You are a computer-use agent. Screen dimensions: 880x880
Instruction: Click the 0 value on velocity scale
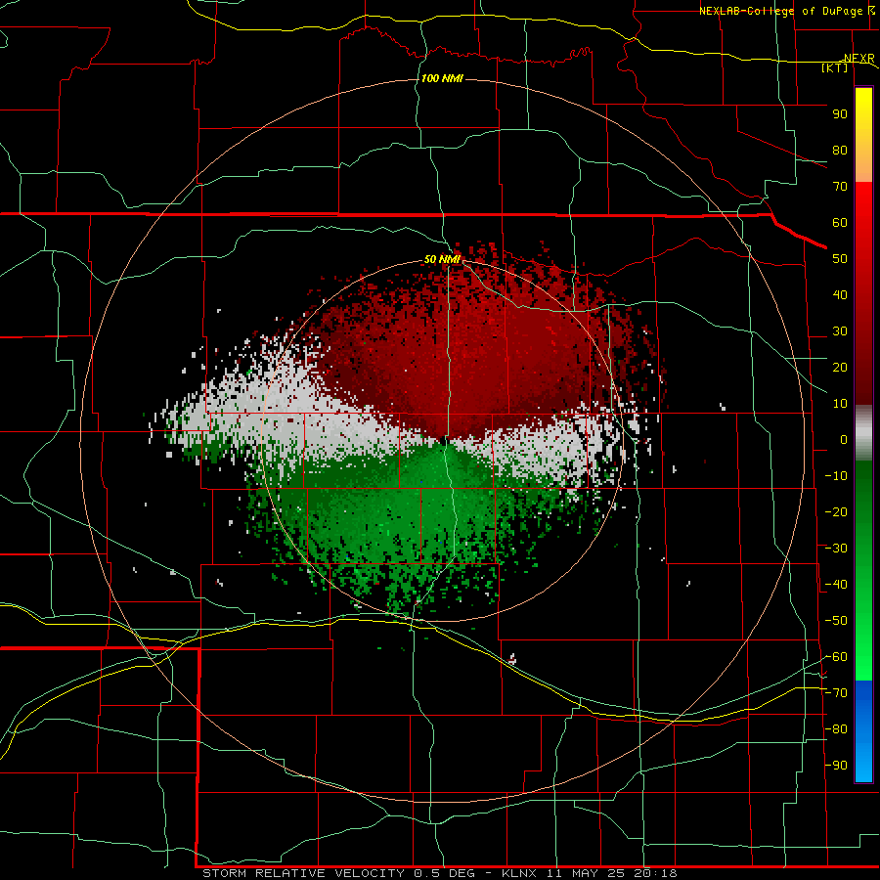coord(844,439)
